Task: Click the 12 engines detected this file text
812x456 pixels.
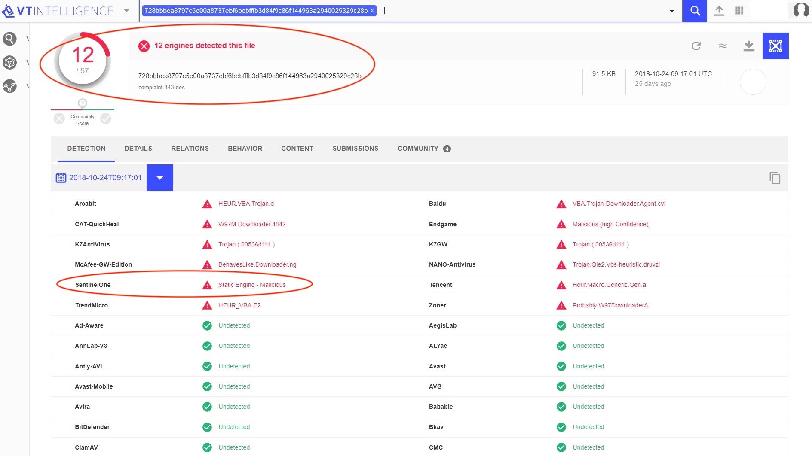Action: [205, 46]
